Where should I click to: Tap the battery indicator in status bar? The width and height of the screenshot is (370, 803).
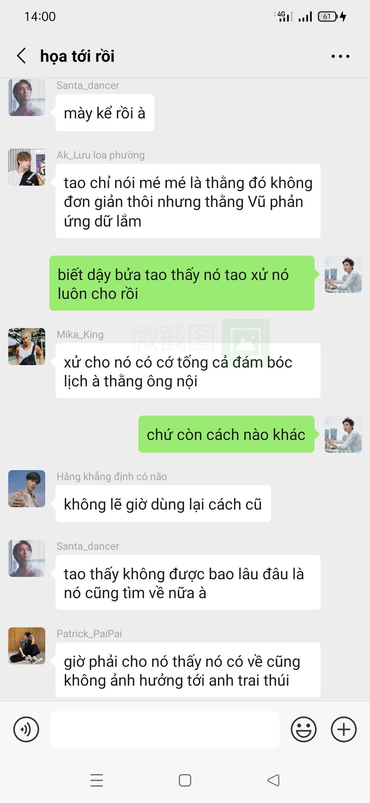tap(328, 17)
